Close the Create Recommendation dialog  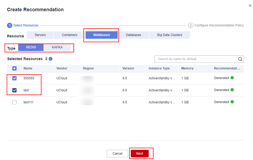click(x=250, y=6)
